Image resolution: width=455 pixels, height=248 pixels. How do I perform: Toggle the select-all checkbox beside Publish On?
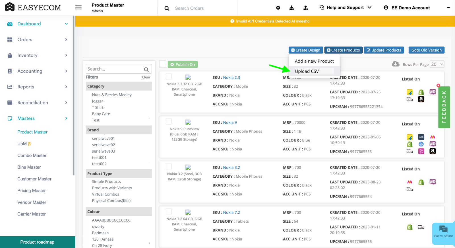[163, 64]
